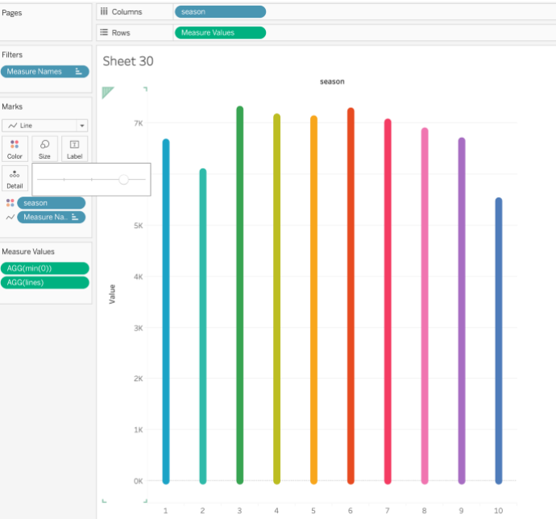
Task: Open the Detail mark card
Action: [x=15, y=178]
